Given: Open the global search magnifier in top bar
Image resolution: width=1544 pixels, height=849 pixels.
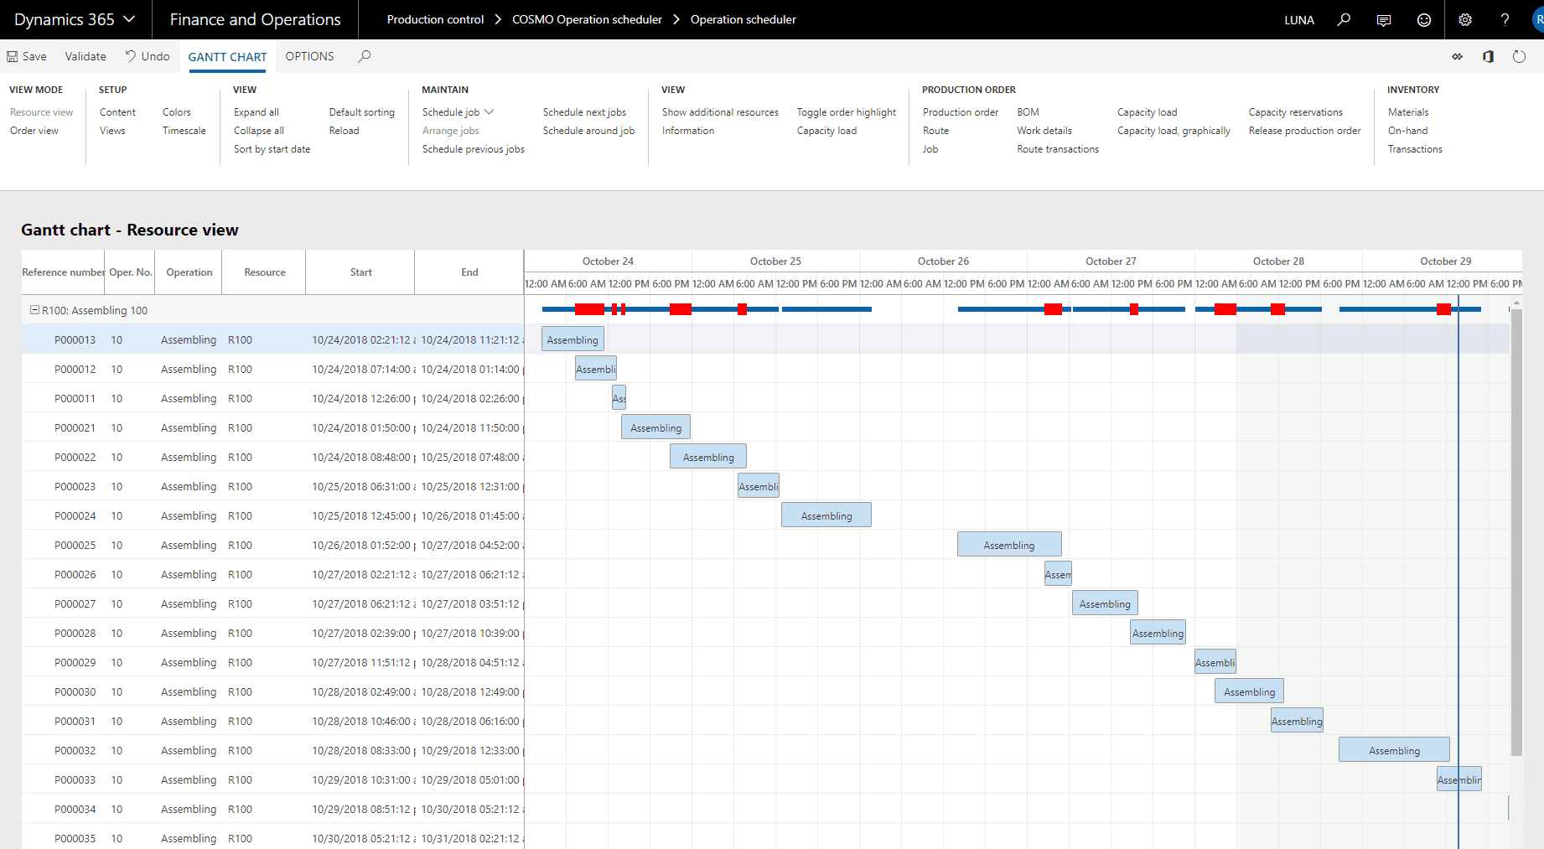Looking at the screenshot, I should coord(1344,20).
